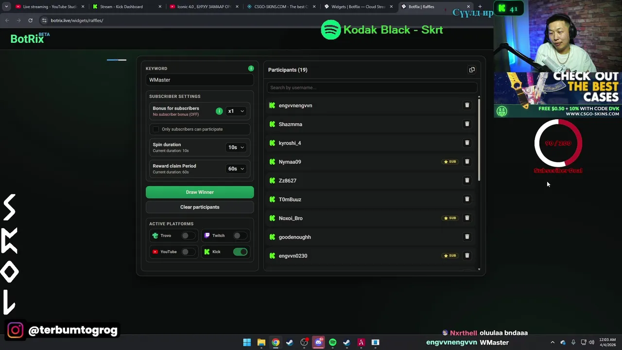This screenshot has width=622, height=350.
Task: Click keyword info icon
Action: pos(251,69)
